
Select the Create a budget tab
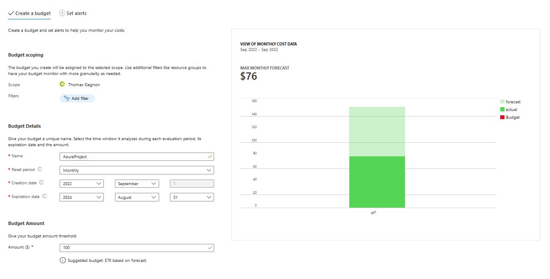click(x=33, y=13)
